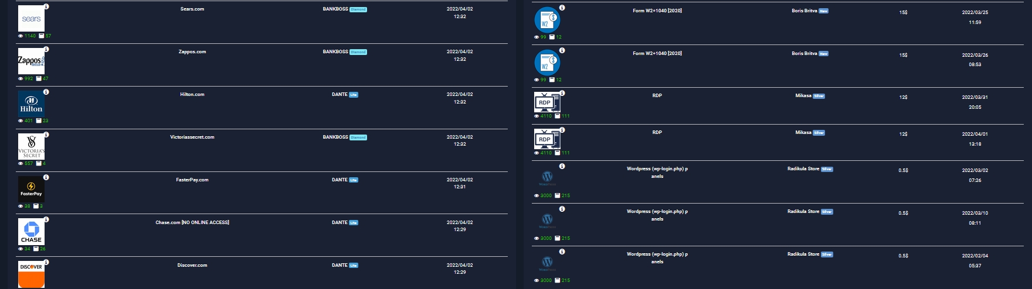Click the W2 form icon dated 2022/03/26
The width and height of the screenshot is (1032, 289).
tap(547, 63)
